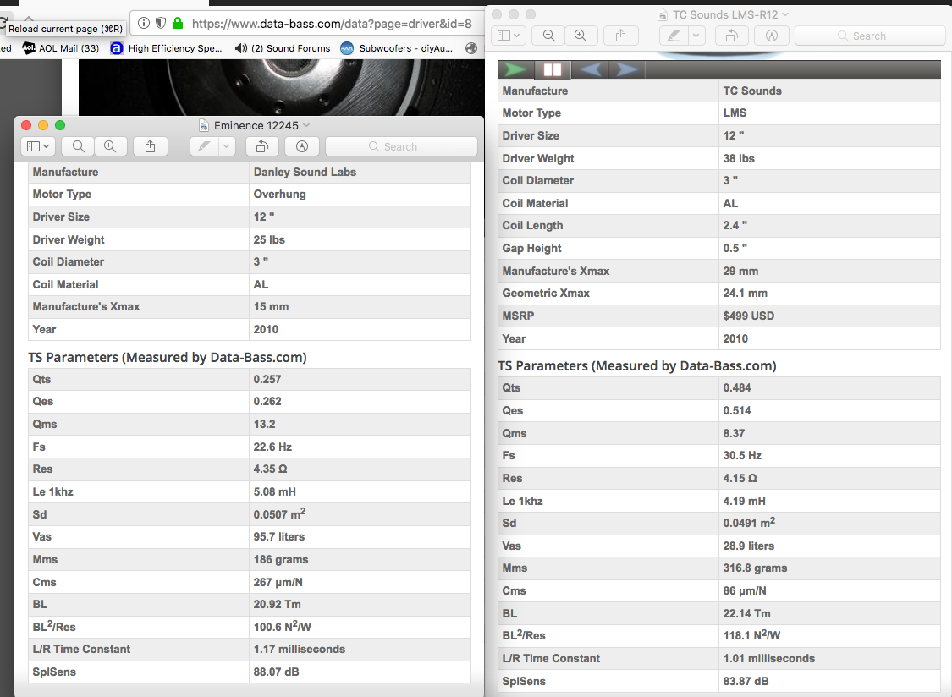Viewport: 952px width, 697px height.
Task: Select highlight pen in Eminence 12245 window
Action: [205, 146]
